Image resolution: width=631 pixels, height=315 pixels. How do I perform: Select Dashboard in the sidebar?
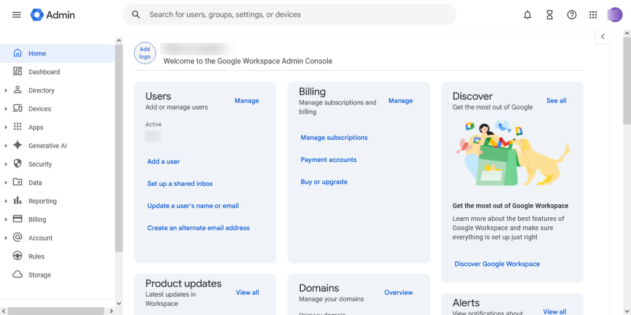click(44, 72)
